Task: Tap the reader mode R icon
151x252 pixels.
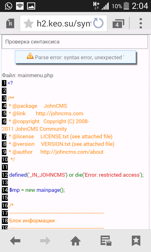Action: coord(10,23)
